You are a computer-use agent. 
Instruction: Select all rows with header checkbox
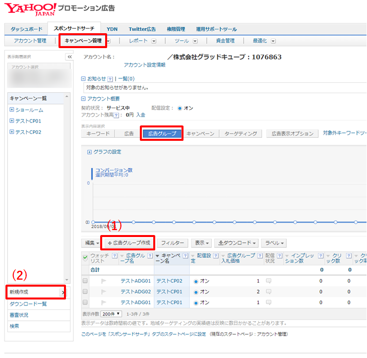pos(85,258)
